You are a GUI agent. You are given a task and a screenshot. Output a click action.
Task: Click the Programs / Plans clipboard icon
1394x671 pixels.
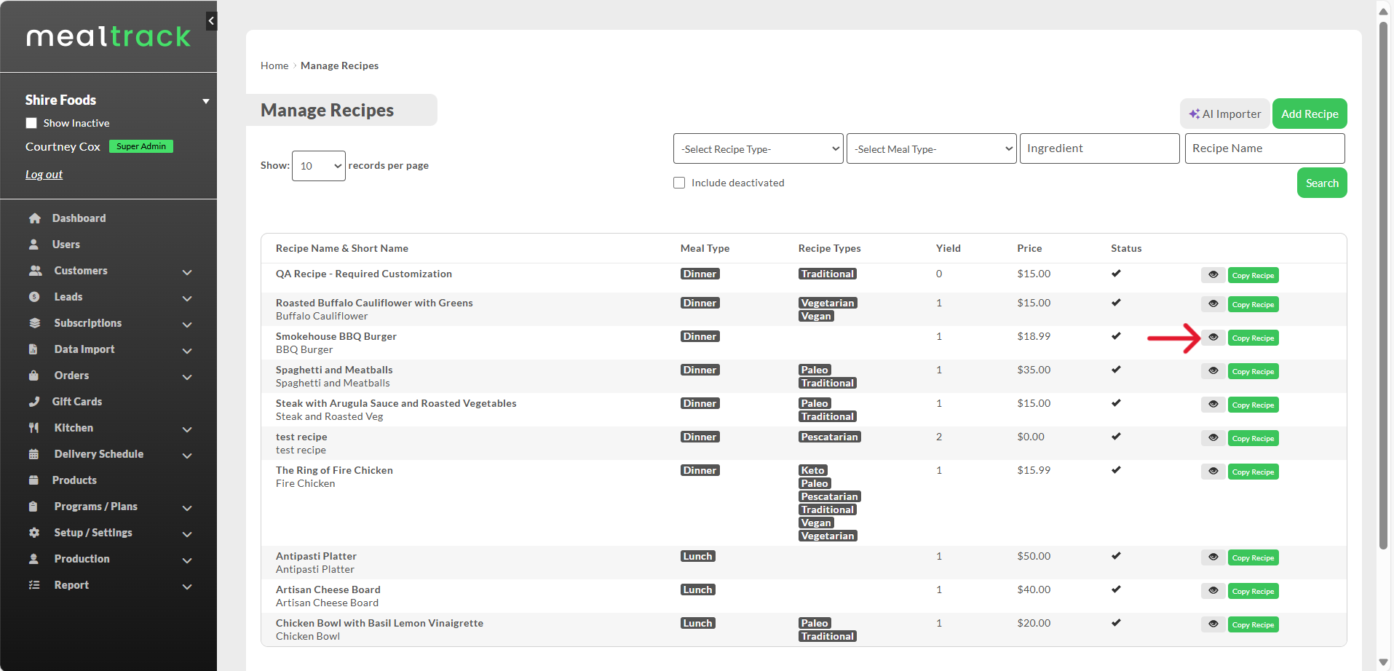click(33, 507)
